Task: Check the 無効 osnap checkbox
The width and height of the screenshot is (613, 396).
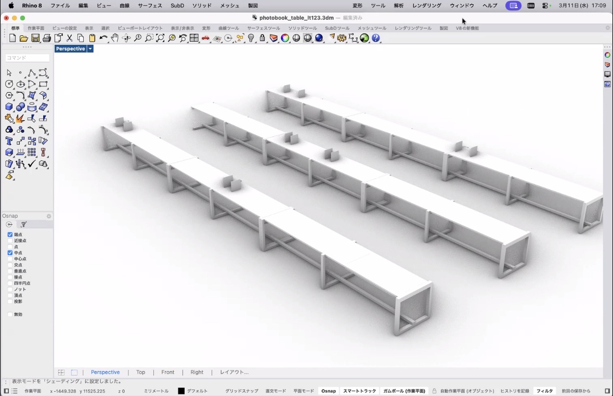Action: (x=10, y=314)
